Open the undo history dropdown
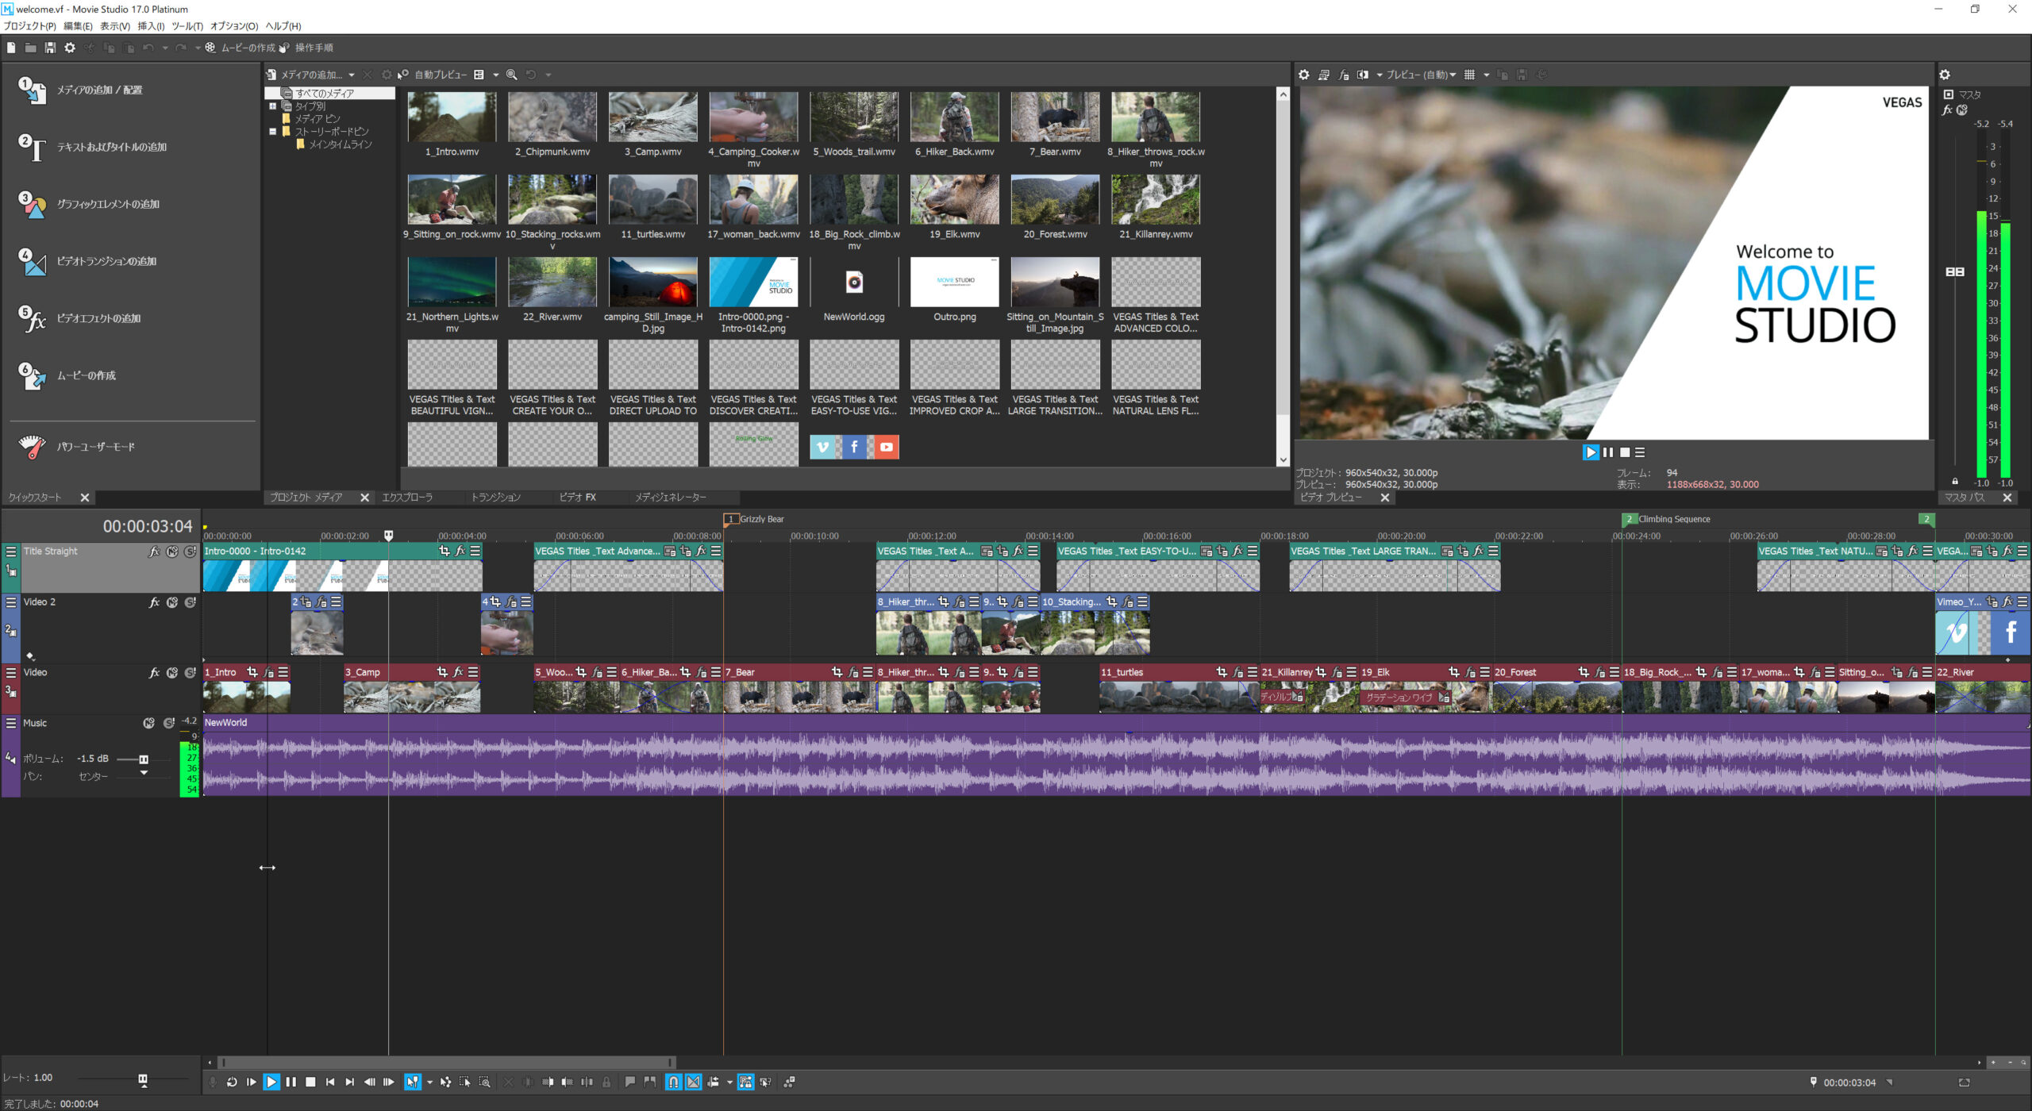The height and width of the screenshot is (1111, 2032). (x=165, y=48)
